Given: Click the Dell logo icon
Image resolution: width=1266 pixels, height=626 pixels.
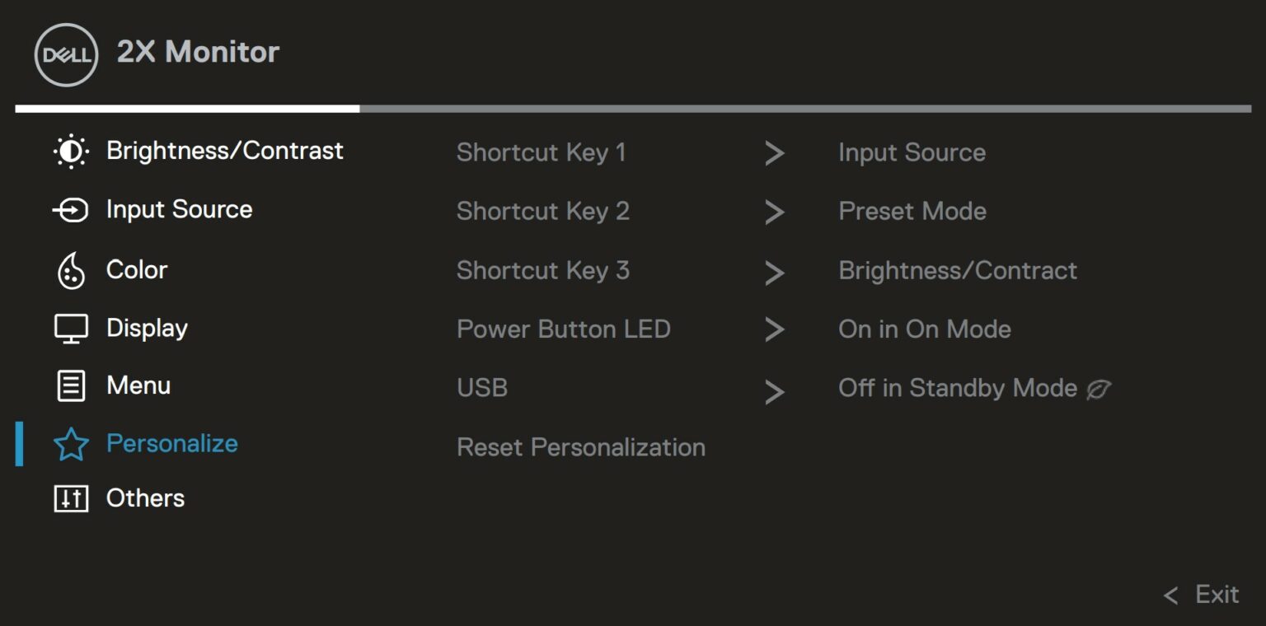Looking at the screenshot, I should 66,54.
